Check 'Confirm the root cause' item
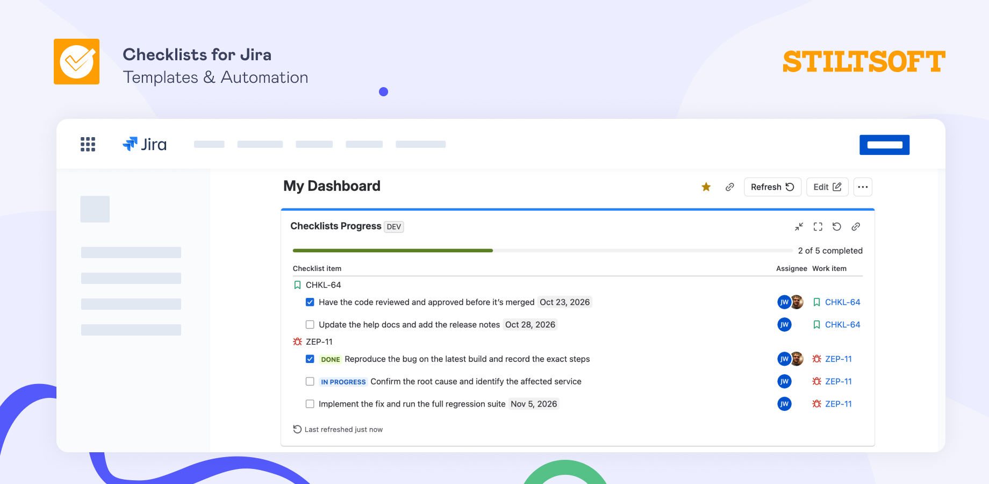 [310, 381]
